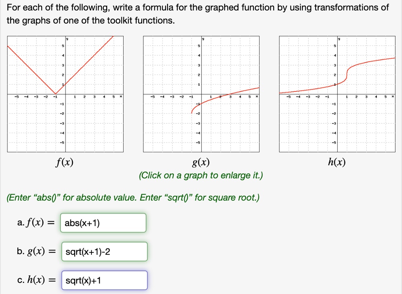
Task: Click the abs() and sqrt() entry hint text
Action: pos(133,197)
